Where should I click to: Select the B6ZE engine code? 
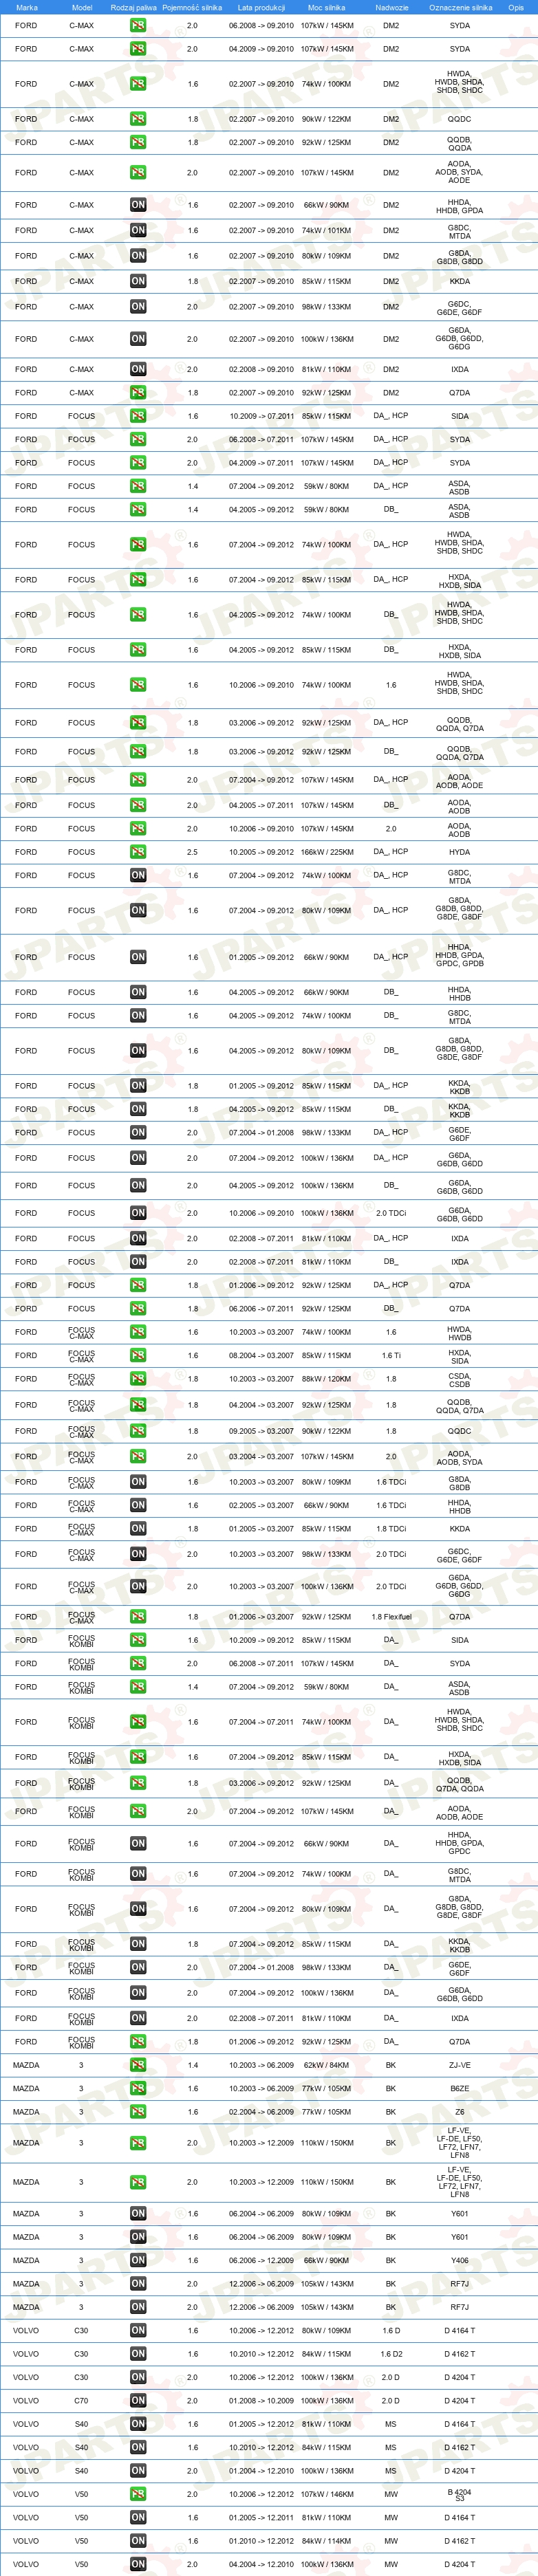pos(459,2088)
